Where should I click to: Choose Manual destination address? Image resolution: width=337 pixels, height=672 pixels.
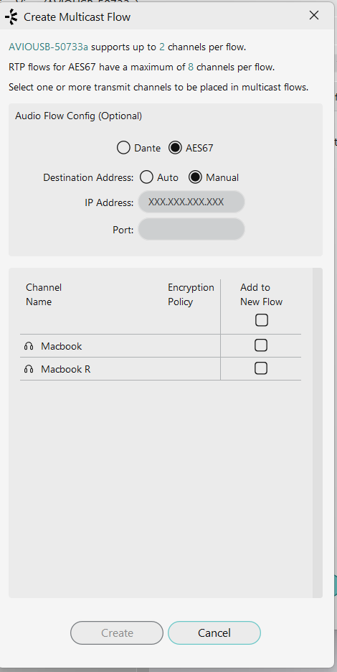point(195,177)
